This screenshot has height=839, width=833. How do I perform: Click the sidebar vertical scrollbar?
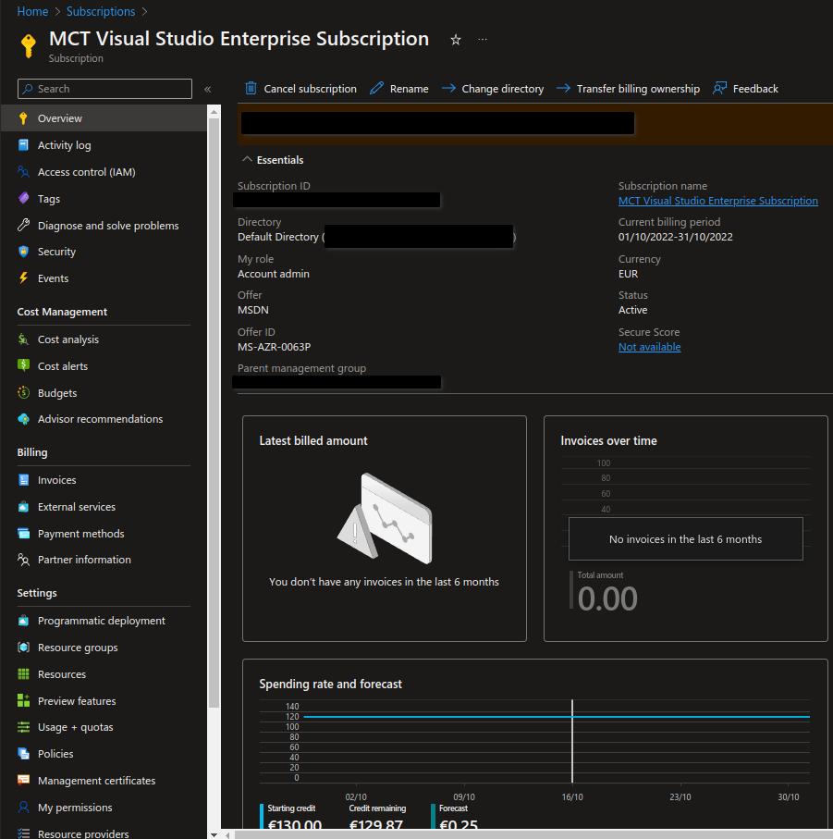(x=214, y=413)
